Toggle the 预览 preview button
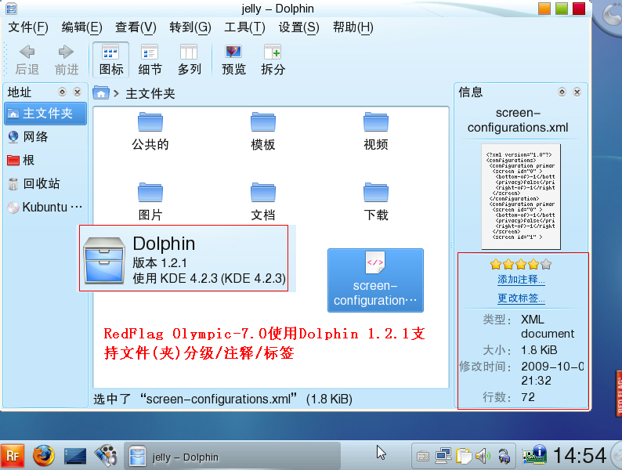The image size is (622, 470). coord(233,60)
